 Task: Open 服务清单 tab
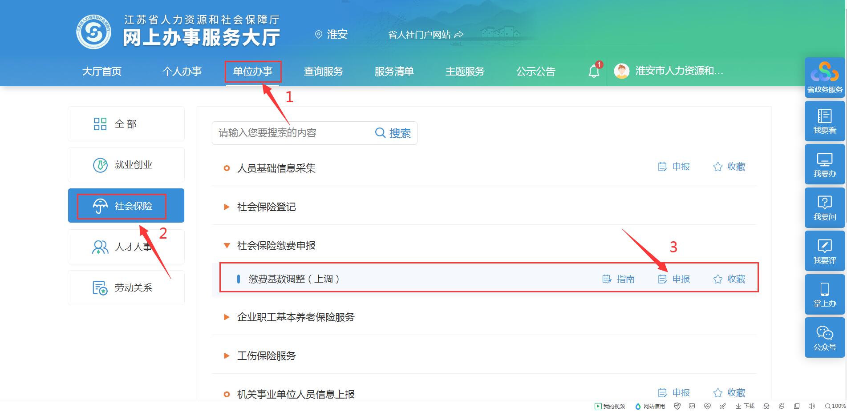pos(394,72)
